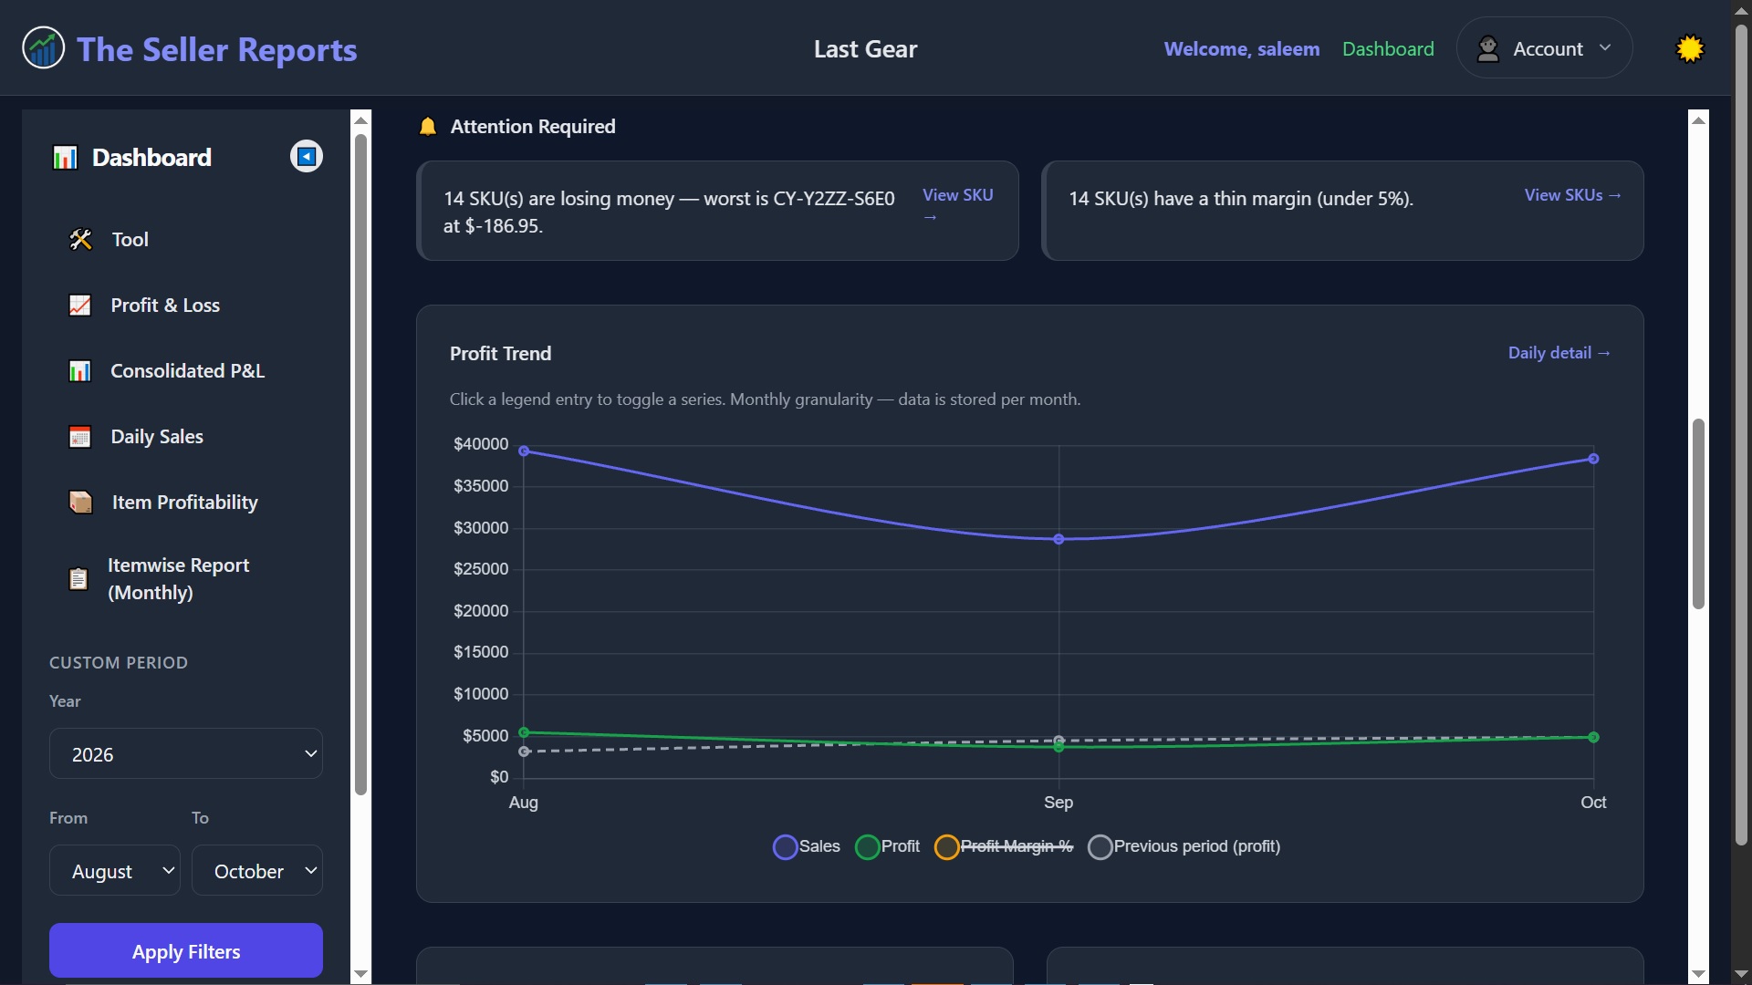
Task: Click the Attention Required bell icon
Action: click(428, 127)
